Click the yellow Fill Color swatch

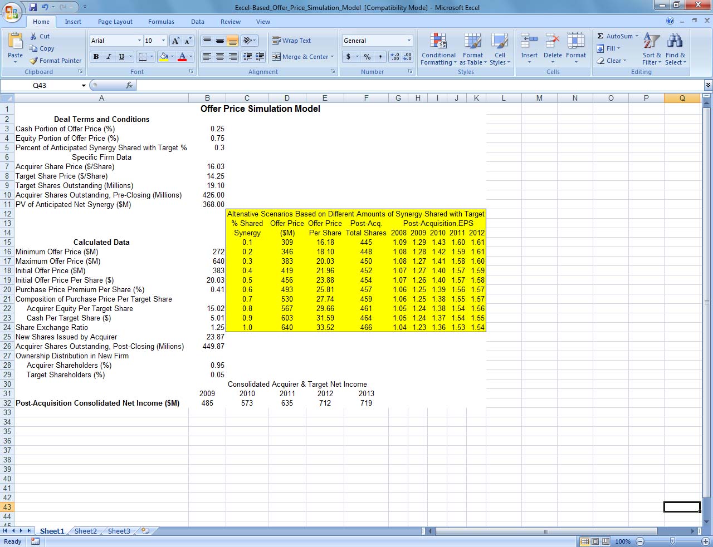point(164,57)
